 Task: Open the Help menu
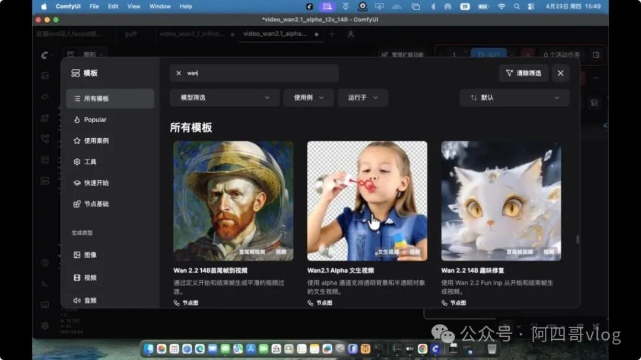click(186, 7)
